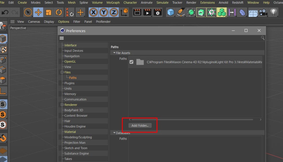Select Memory preferences
283x162 pixels.
[x=70, y=94]
